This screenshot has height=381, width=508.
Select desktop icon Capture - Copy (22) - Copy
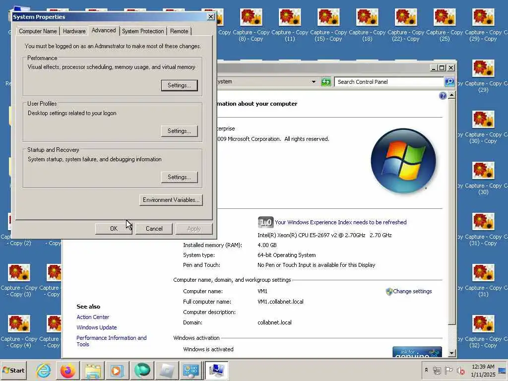coord(406,26)
